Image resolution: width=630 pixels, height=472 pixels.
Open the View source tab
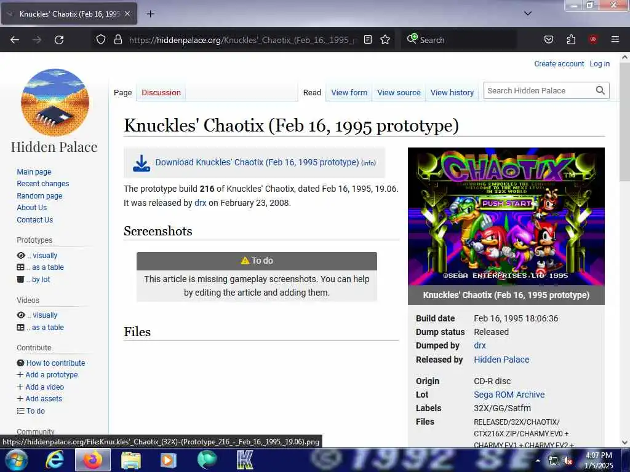pyautogui.click(x=399, y=93)
